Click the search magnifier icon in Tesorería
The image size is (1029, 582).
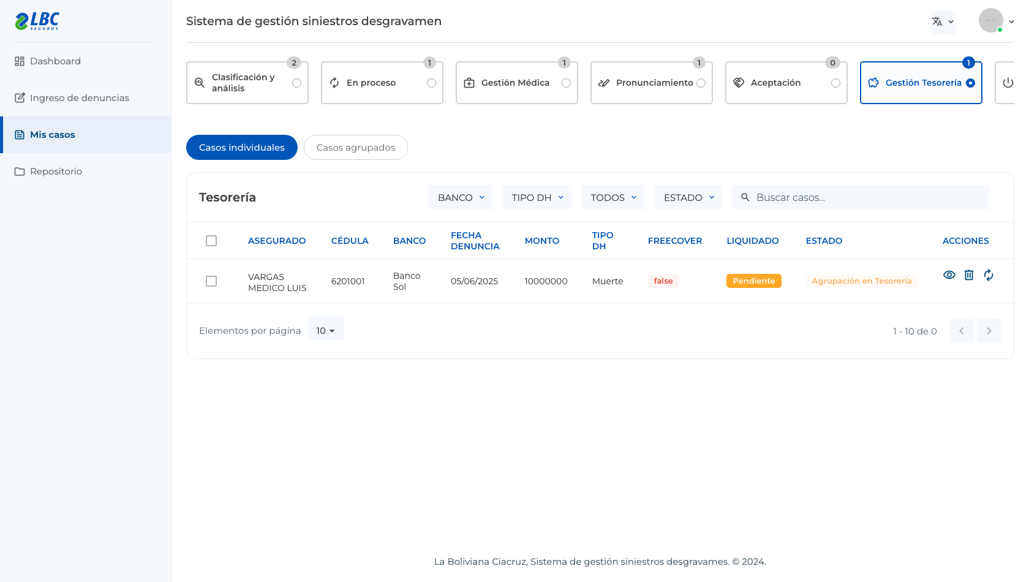[745, 197]
